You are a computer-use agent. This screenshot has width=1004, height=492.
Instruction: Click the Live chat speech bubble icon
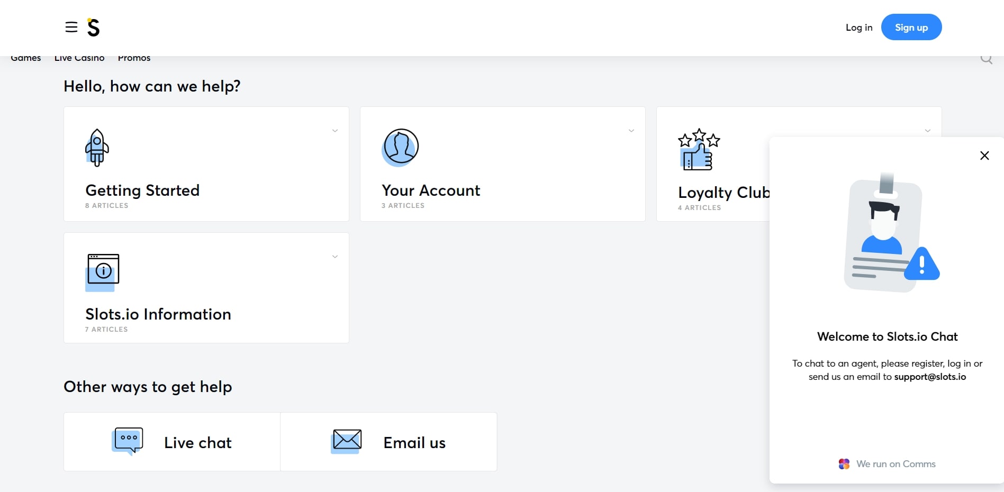coord(128,441)
